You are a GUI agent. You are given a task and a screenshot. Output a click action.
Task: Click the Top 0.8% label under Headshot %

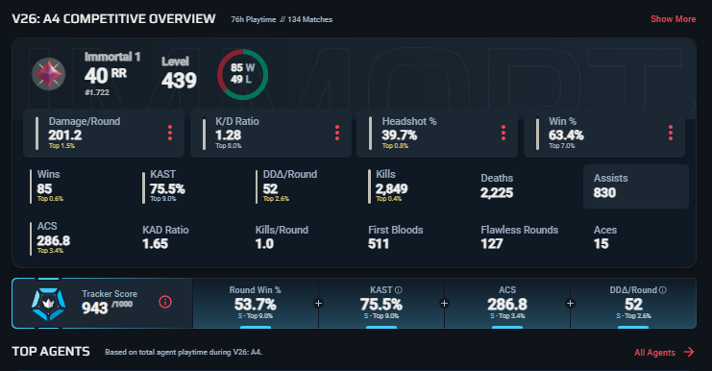(x=395, y=146)
